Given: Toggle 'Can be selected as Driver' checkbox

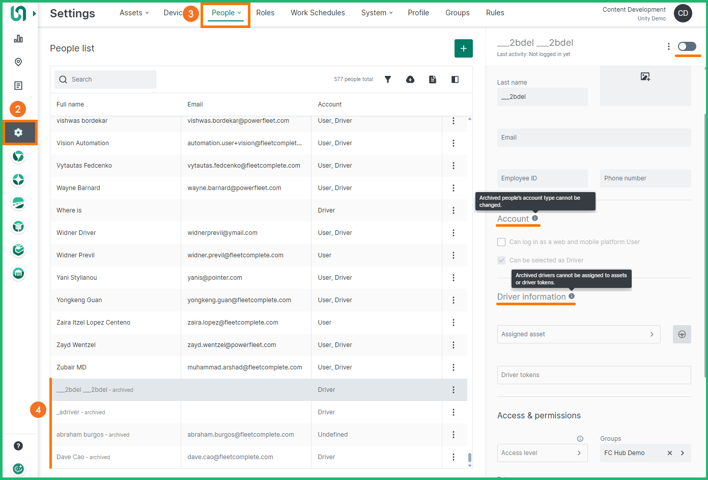Looking at the screenshot, I should 501,260.
